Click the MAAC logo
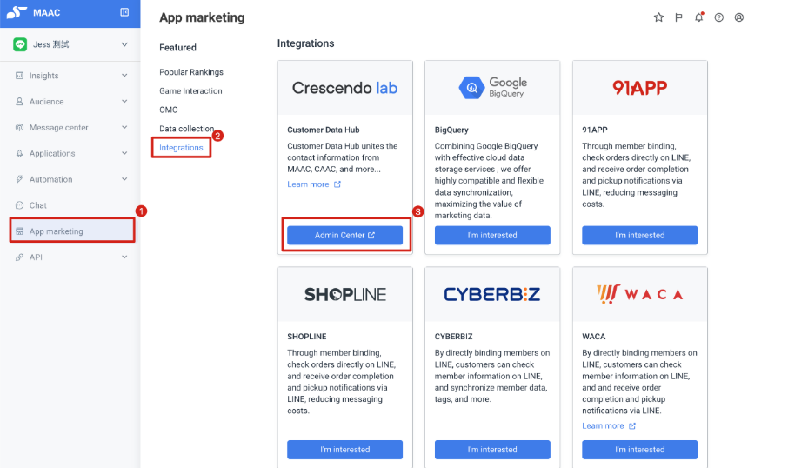This screenshot has width=788, height=468. click(x=17, y=12)
